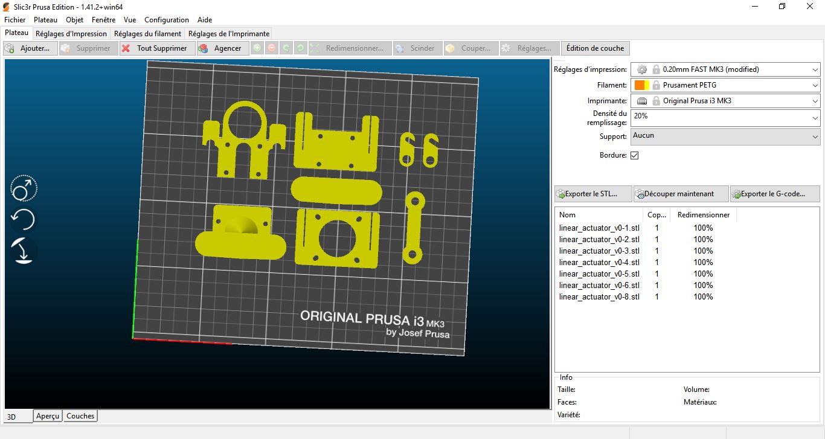Viewport: 825px width, 439px height.
Task: Click the green plus add-copy icon
Action: (257, 48)
